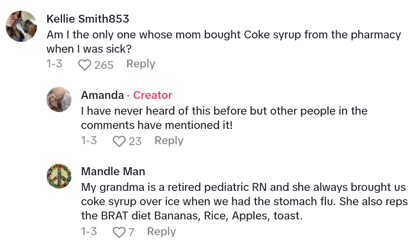This screenshot has width=413, height=246.
Task: Click Amanda's "never heard of this" comment text
Action: (224, 118)
